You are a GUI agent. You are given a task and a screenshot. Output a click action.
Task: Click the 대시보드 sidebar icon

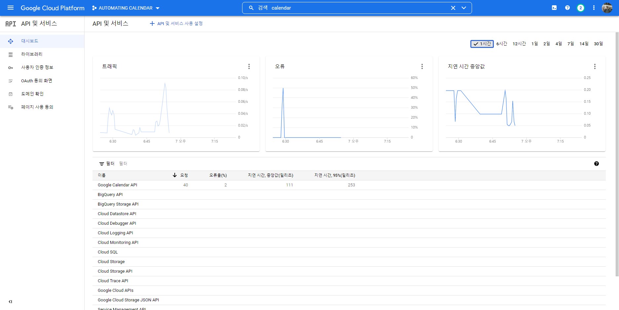pos(11,41)
